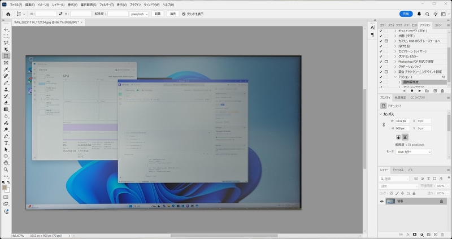
Task: Select the Eraser tool
Action: click(6, 103)
